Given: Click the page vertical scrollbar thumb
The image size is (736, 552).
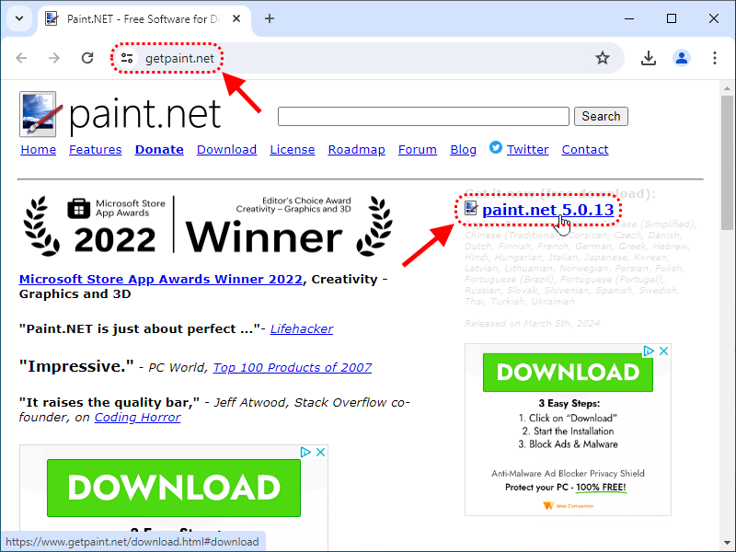Looking at the screenshot, I should (x=727, y=163).
